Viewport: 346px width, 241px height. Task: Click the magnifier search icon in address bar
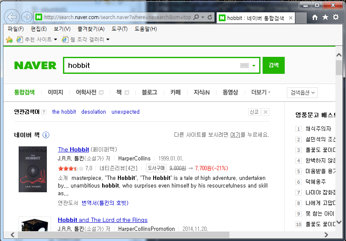tap(196, 17)
